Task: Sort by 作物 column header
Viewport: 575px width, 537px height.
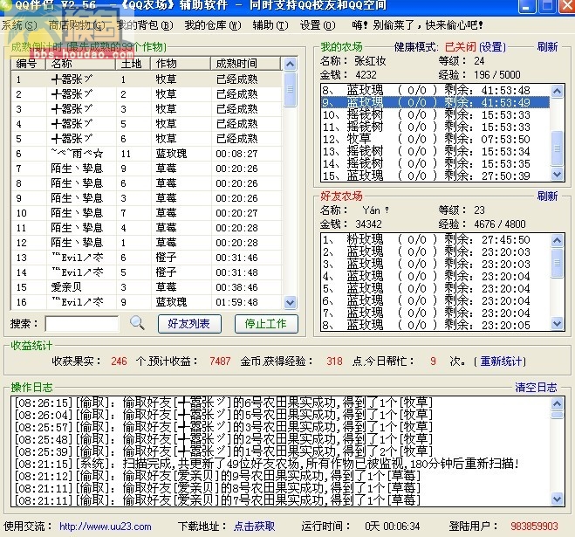Action: tap(181, 64)
